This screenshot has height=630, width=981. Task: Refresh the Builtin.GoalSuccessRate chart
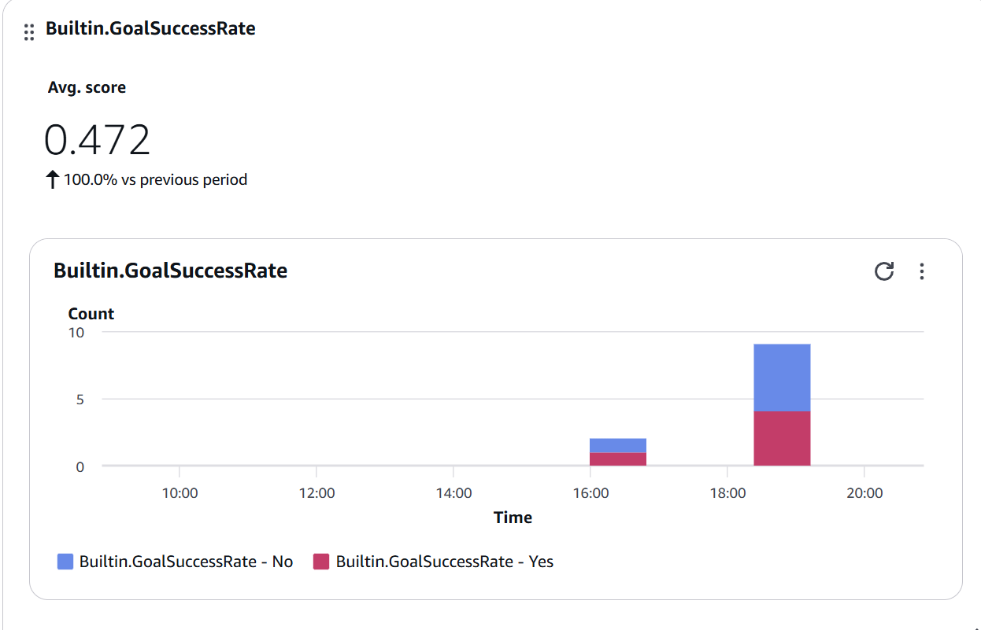pos(885,271)
